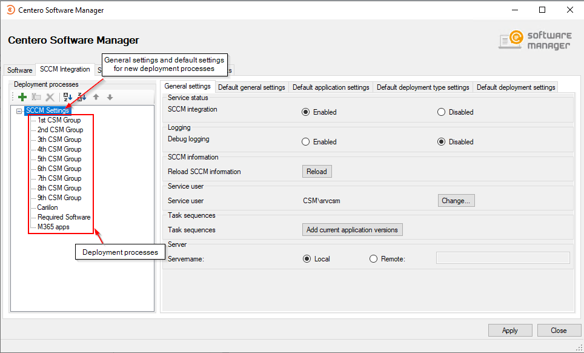Click the Centero logo in title bar
This screenshot has width=584, height=353.
coord(11,10)
